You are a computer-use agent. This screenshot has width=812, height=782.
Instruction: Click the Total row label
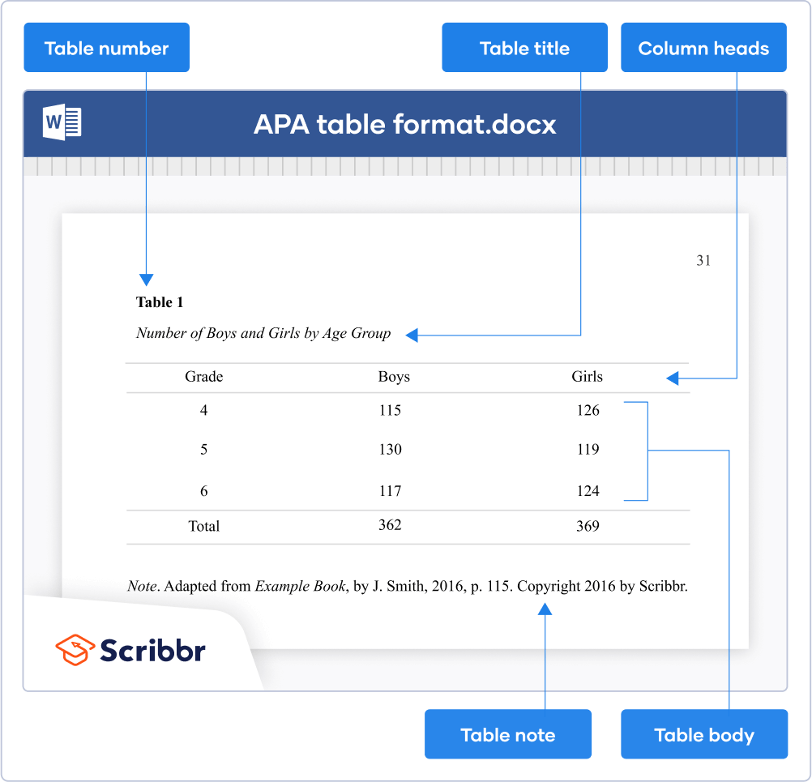tap(203, 526)
